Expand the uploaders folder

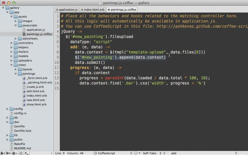click(x=11, y=60)
